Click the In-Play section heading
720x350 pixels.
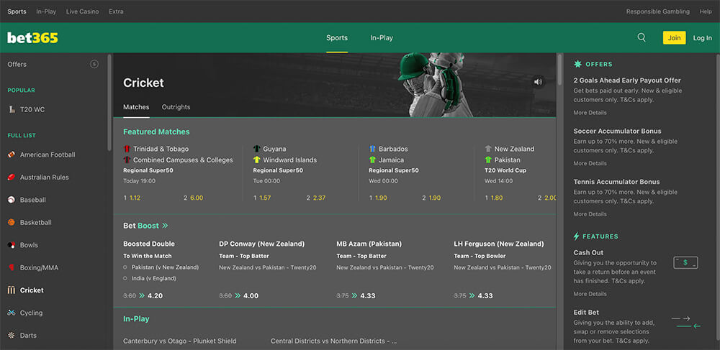[136, 319]
